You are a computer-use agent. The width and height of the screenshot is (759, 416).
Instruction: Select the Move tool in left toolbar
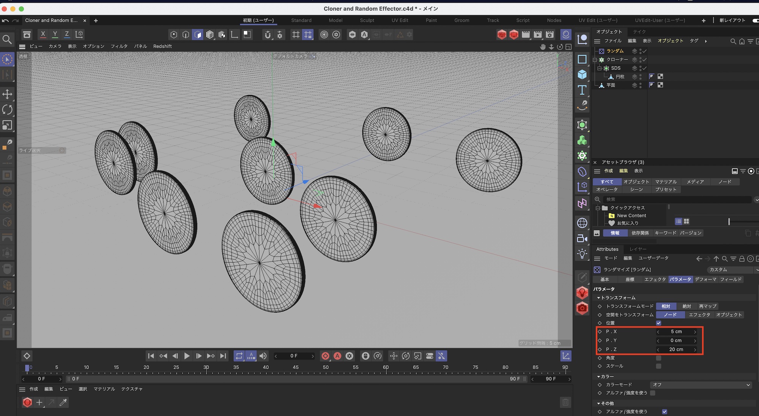click(7, 94)
